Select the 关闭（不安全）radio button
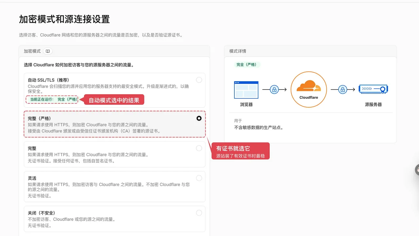 [x=199, y=213]
